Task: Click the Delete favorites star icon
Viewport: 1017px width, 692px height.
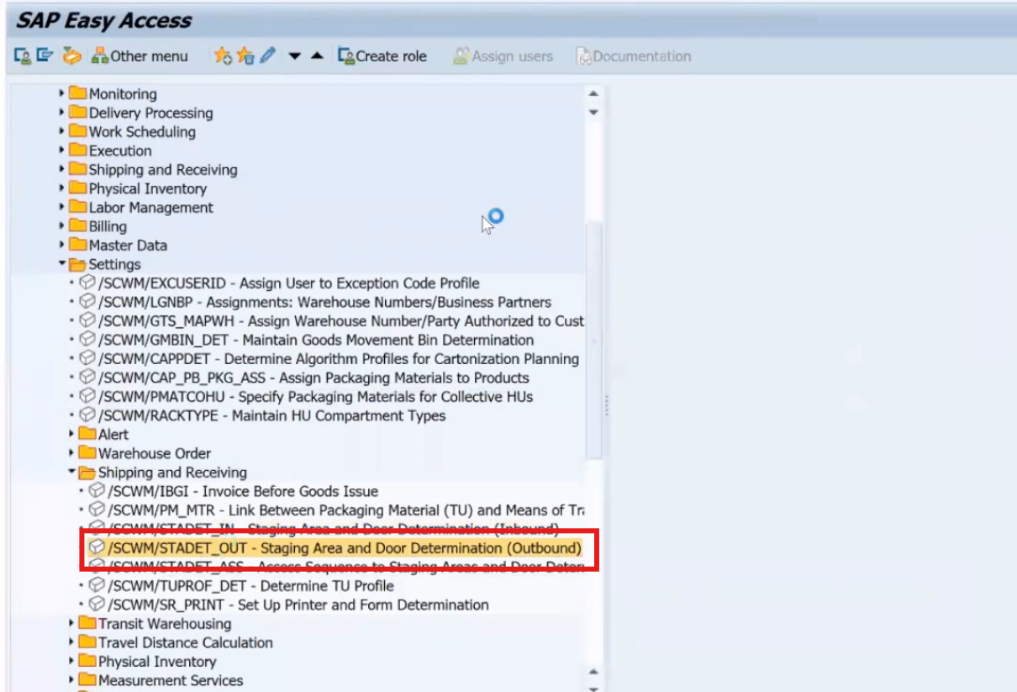Action: pyautogui.click(x=245, y=56)
